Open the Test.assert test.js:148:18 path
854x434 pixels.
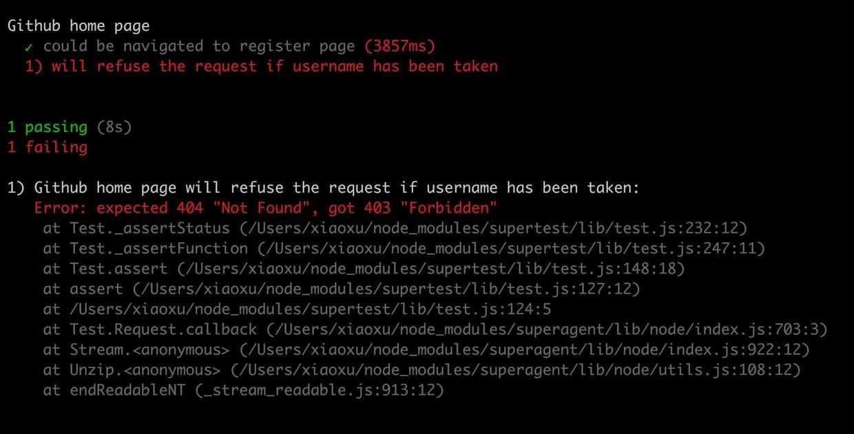[x=430, y=269]
